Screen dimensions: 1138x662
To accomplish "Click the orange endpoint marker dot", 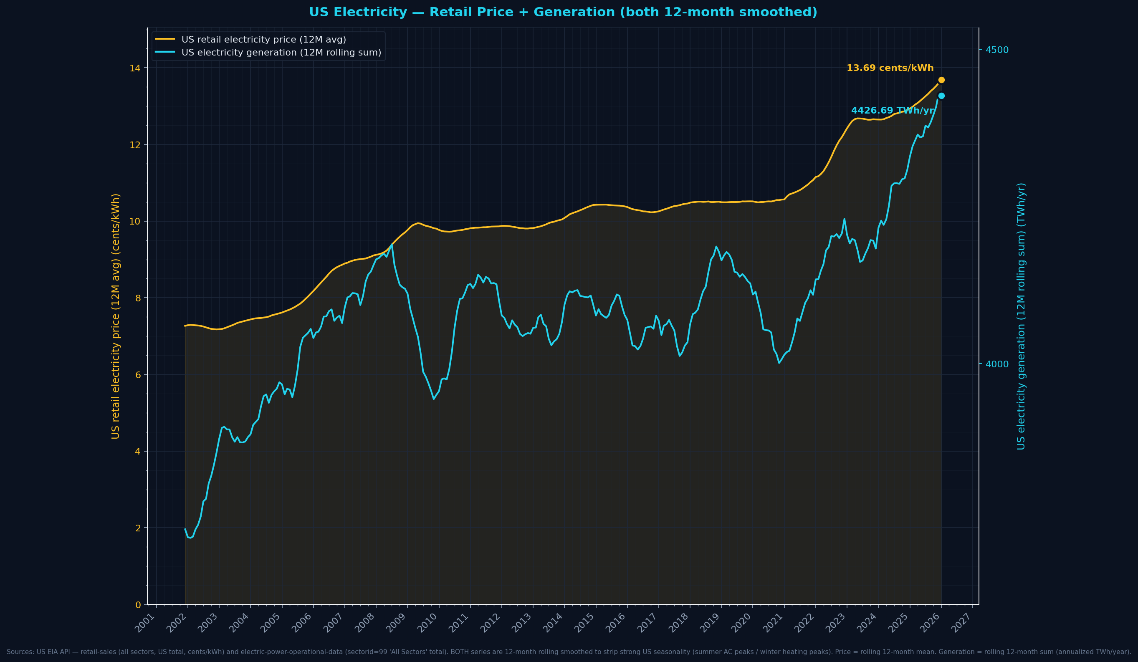I will pos(942,80).
